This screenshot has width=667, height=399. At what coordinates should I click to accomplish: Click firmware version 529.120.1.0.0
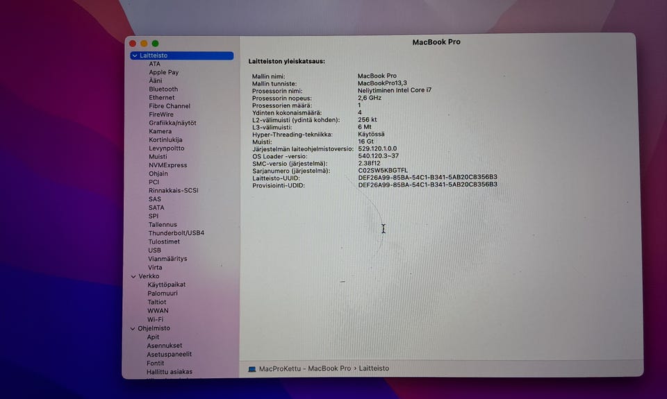click(377, 148)
